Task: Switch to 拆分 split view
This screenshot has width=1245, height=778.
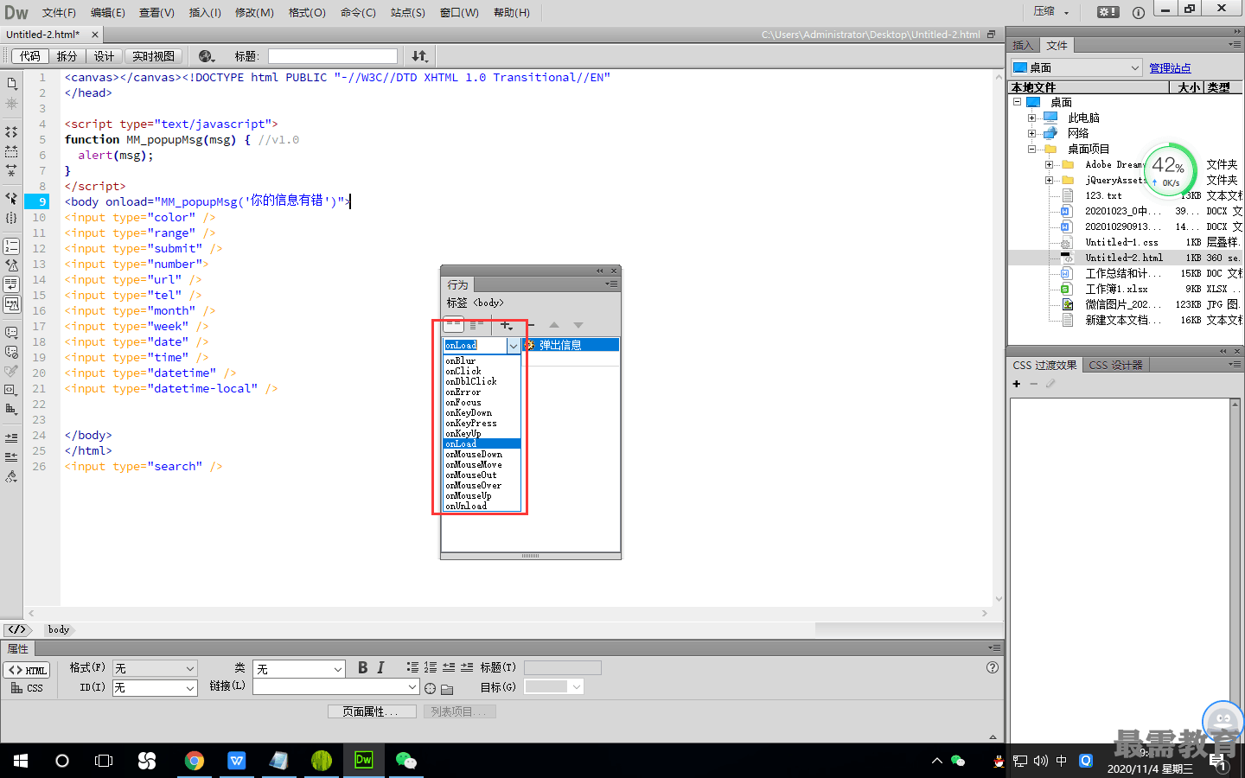Action: coord(67,56)
